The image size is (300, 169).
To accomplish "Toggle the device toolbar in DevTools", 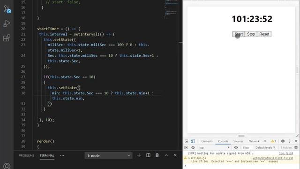I will click(x=193, y=141).
